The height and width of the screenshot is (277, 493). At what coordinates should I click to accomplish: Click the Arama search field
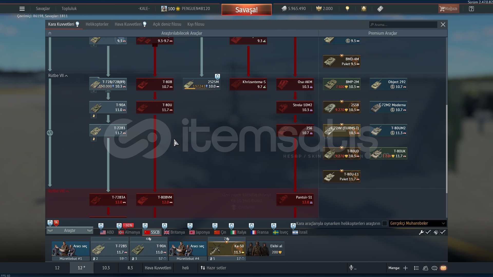pyautogui.click(x=403, y=25)
